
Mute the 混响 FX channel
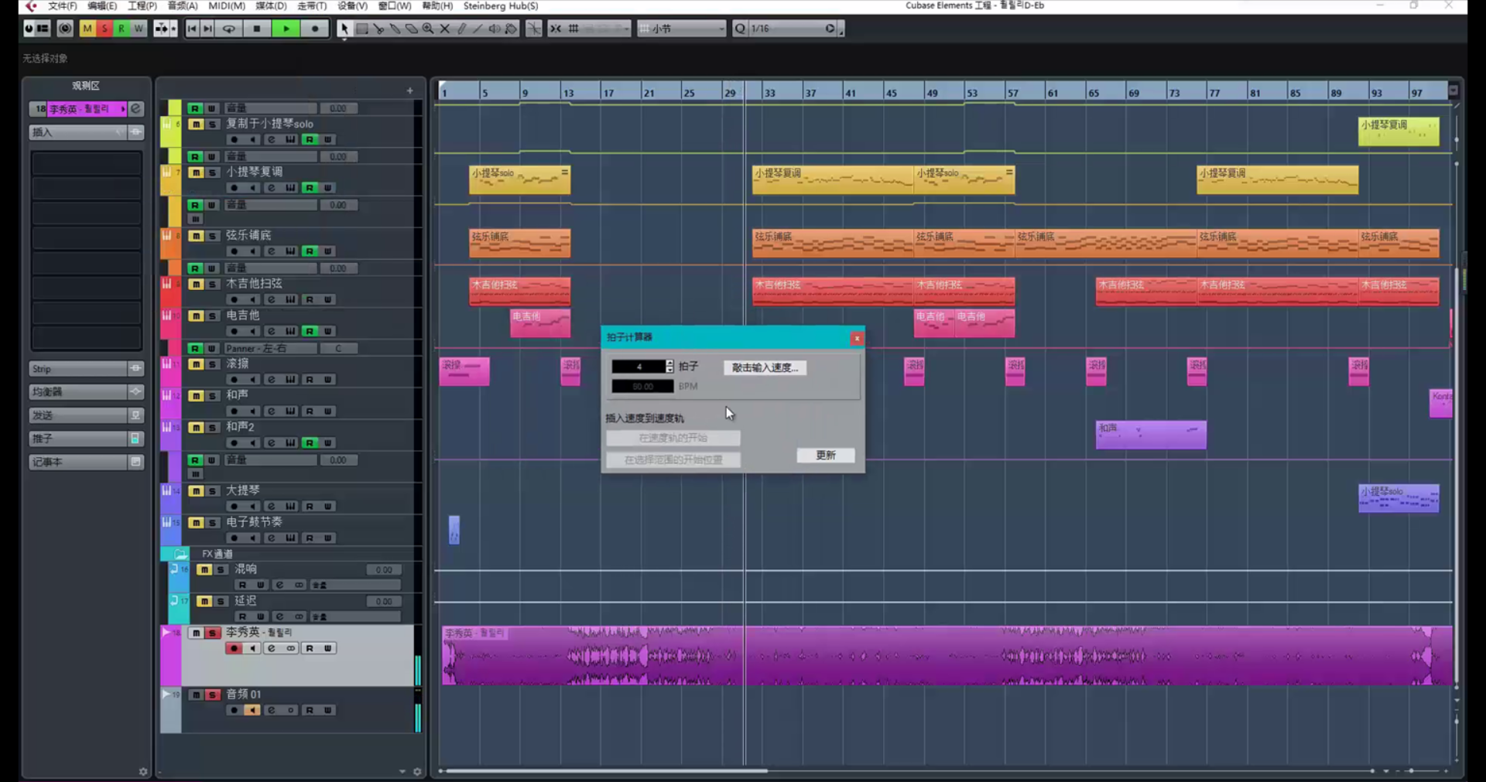(x=204, y=570)
